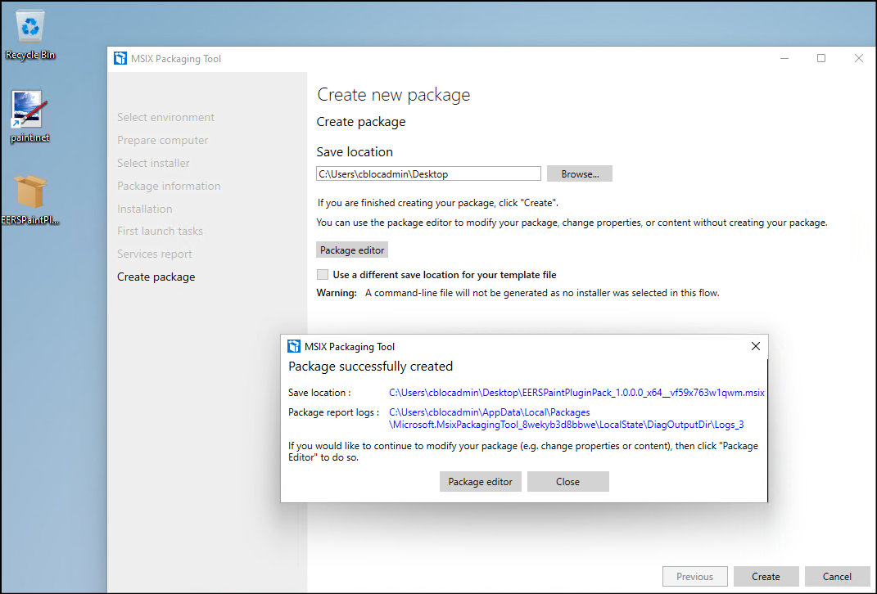Select the Package information sidebar step
The image size is (877, 594).
pyautogui.click(x=169, y=186)
